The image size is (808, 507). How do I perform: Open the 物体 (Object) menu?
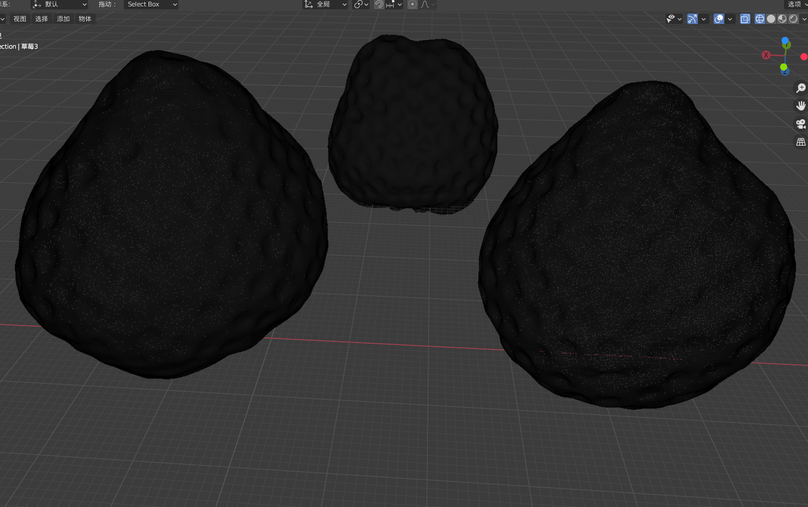pos(85,19)
